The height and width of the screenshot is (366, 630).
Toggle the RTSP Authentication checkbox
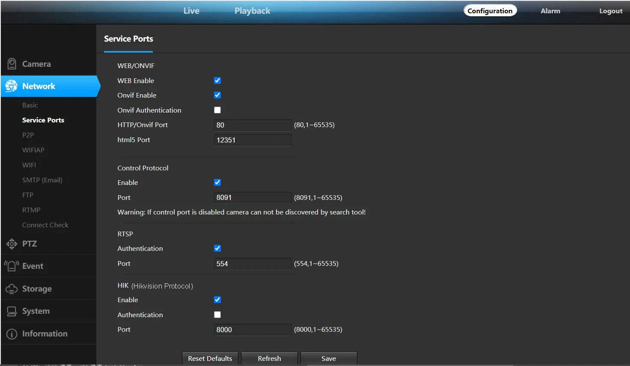[217, 248]
